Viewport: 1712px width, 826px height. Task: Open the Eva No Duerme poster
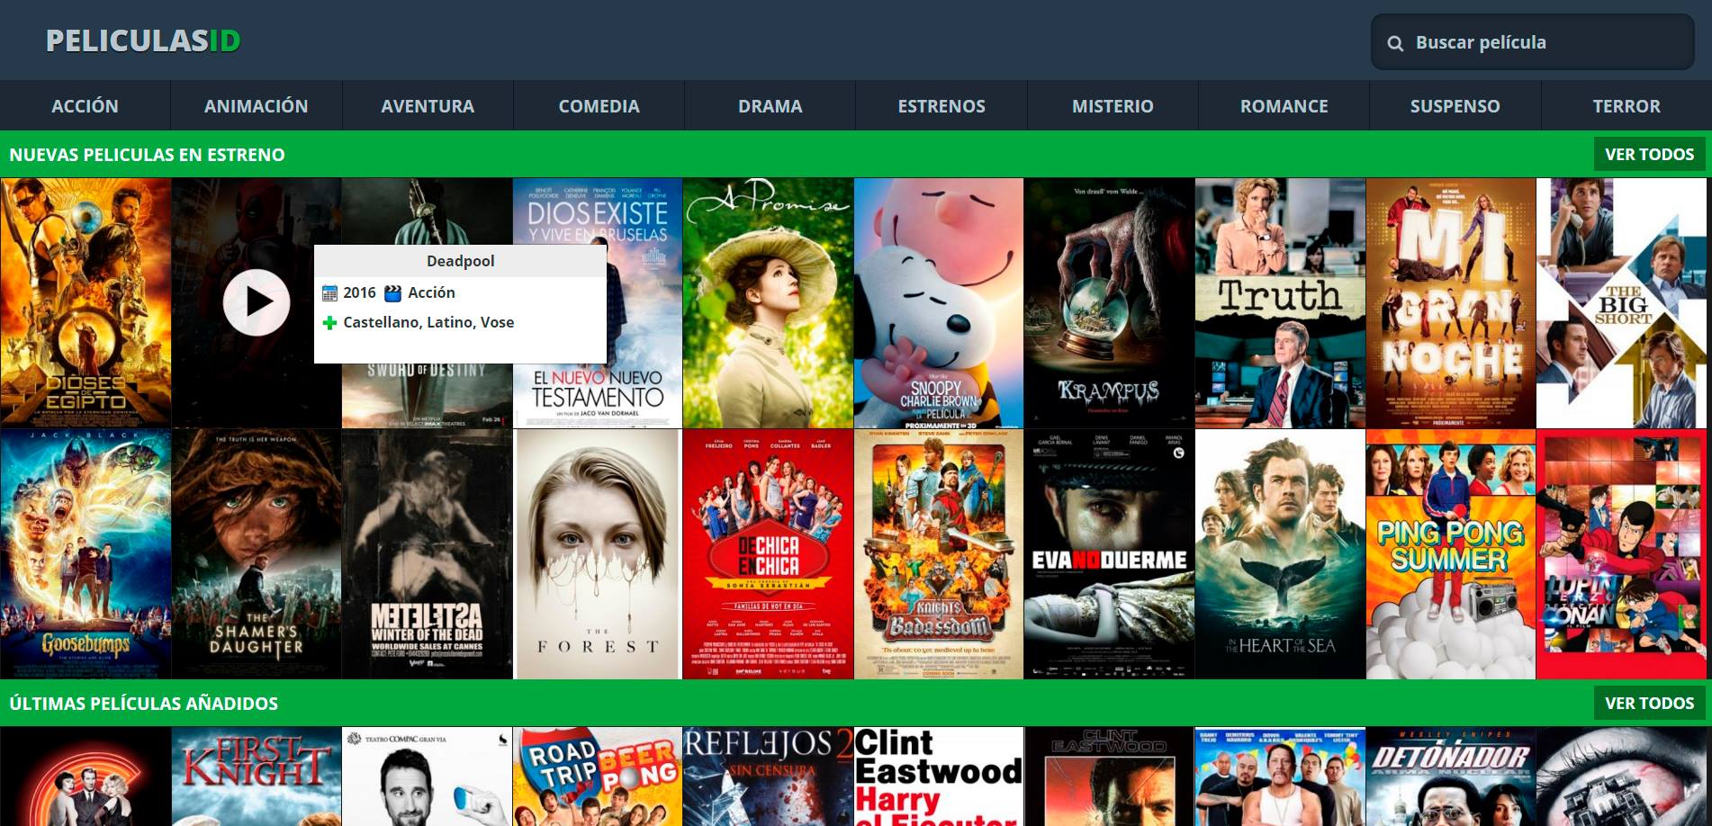1110,554
